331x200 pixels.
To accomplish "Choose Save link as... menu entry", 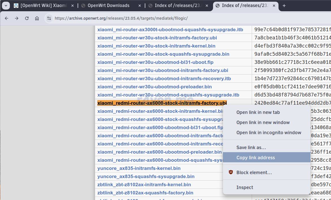I will tap(251, 147).
